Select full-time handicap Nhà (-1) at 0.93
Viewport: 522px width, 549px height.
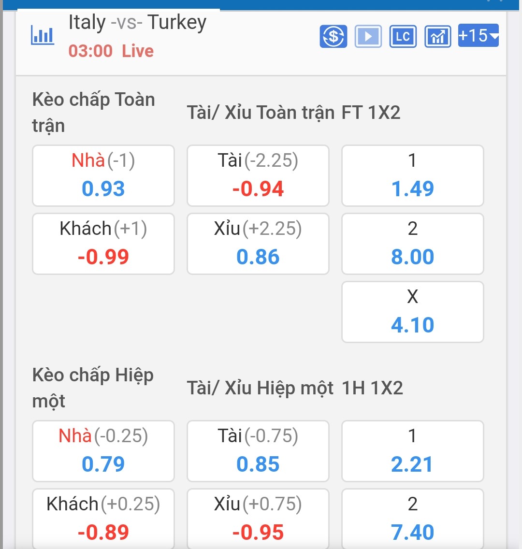pos(103,175)
